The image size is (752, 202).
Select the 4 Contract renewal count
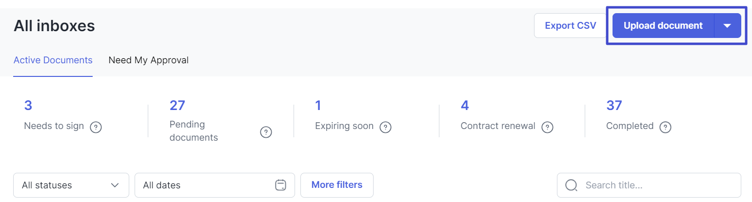(x=465, y=105)
